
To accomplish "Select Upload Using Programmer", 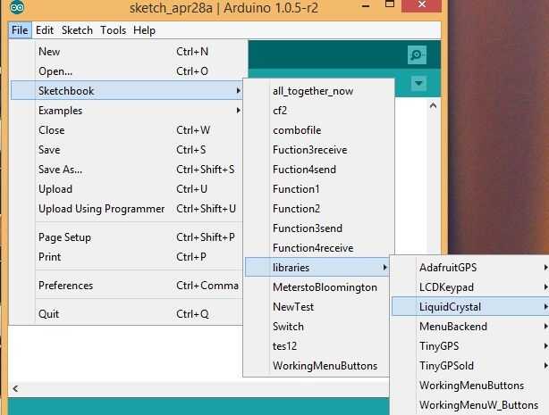I will click(x=127, y=208).
